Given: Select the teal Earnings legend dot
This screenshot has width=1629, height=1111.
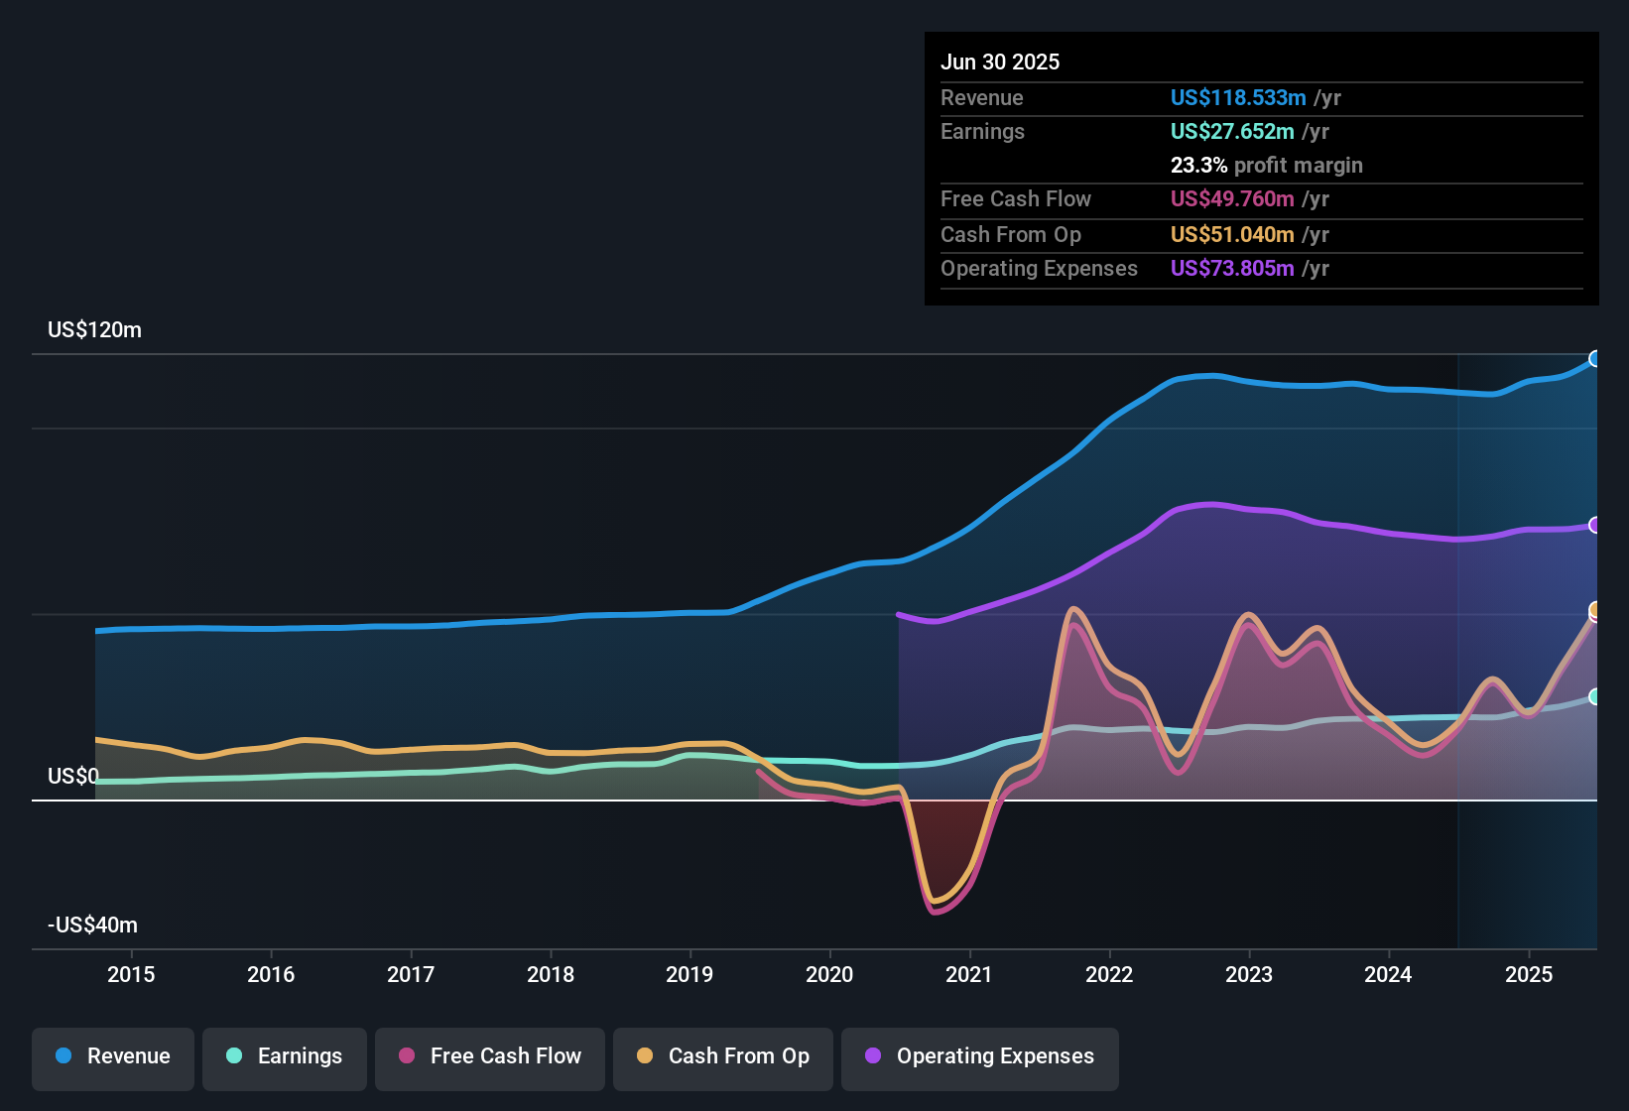Looking at the screenshot, I should (233, 1056).
